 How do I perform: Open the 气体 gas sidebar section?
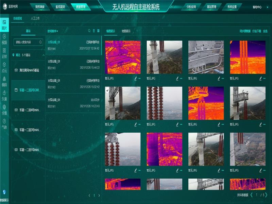(x=4, y=124)
